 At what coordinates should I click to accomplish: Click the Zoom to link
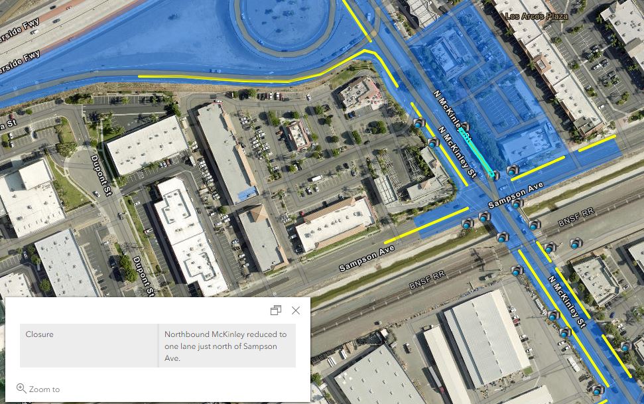click(38, 389)
